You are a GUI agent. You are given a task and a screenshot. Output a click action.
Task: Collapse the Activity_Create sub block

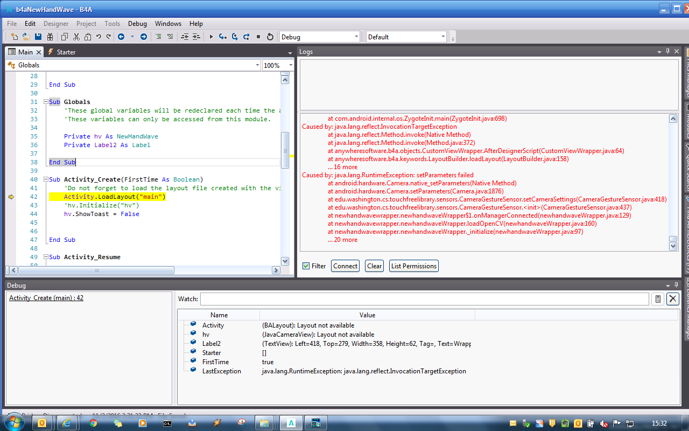46,179
